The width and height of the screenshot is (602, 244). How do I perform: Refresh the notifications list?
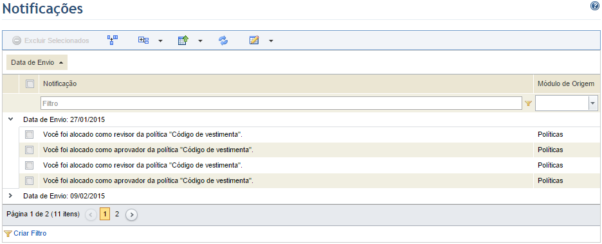[x=223, y=40]
